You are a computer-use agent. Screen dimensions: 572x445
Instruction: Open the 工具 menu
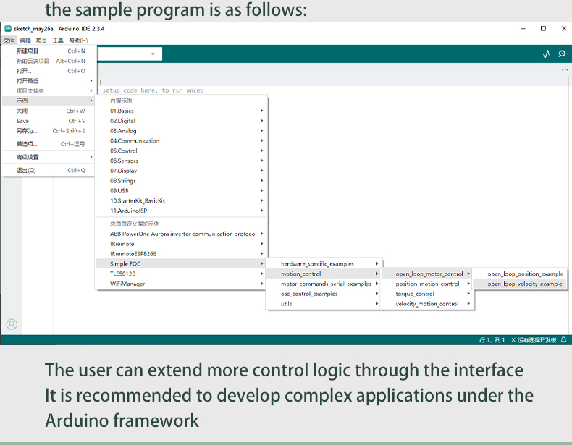58,41
